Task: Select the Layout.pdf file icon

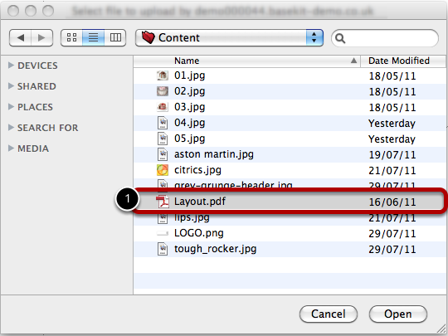Action: (x=163, y=202)
